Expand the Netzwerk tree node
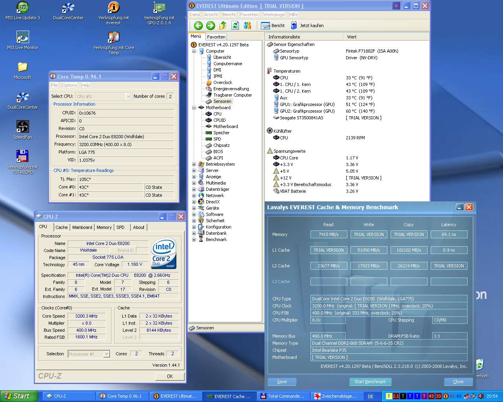 (x=194, y=196)
